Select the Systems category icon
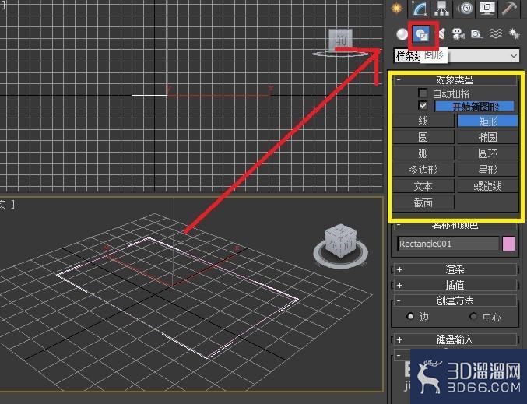527x404 pixels. pos(514,34)
